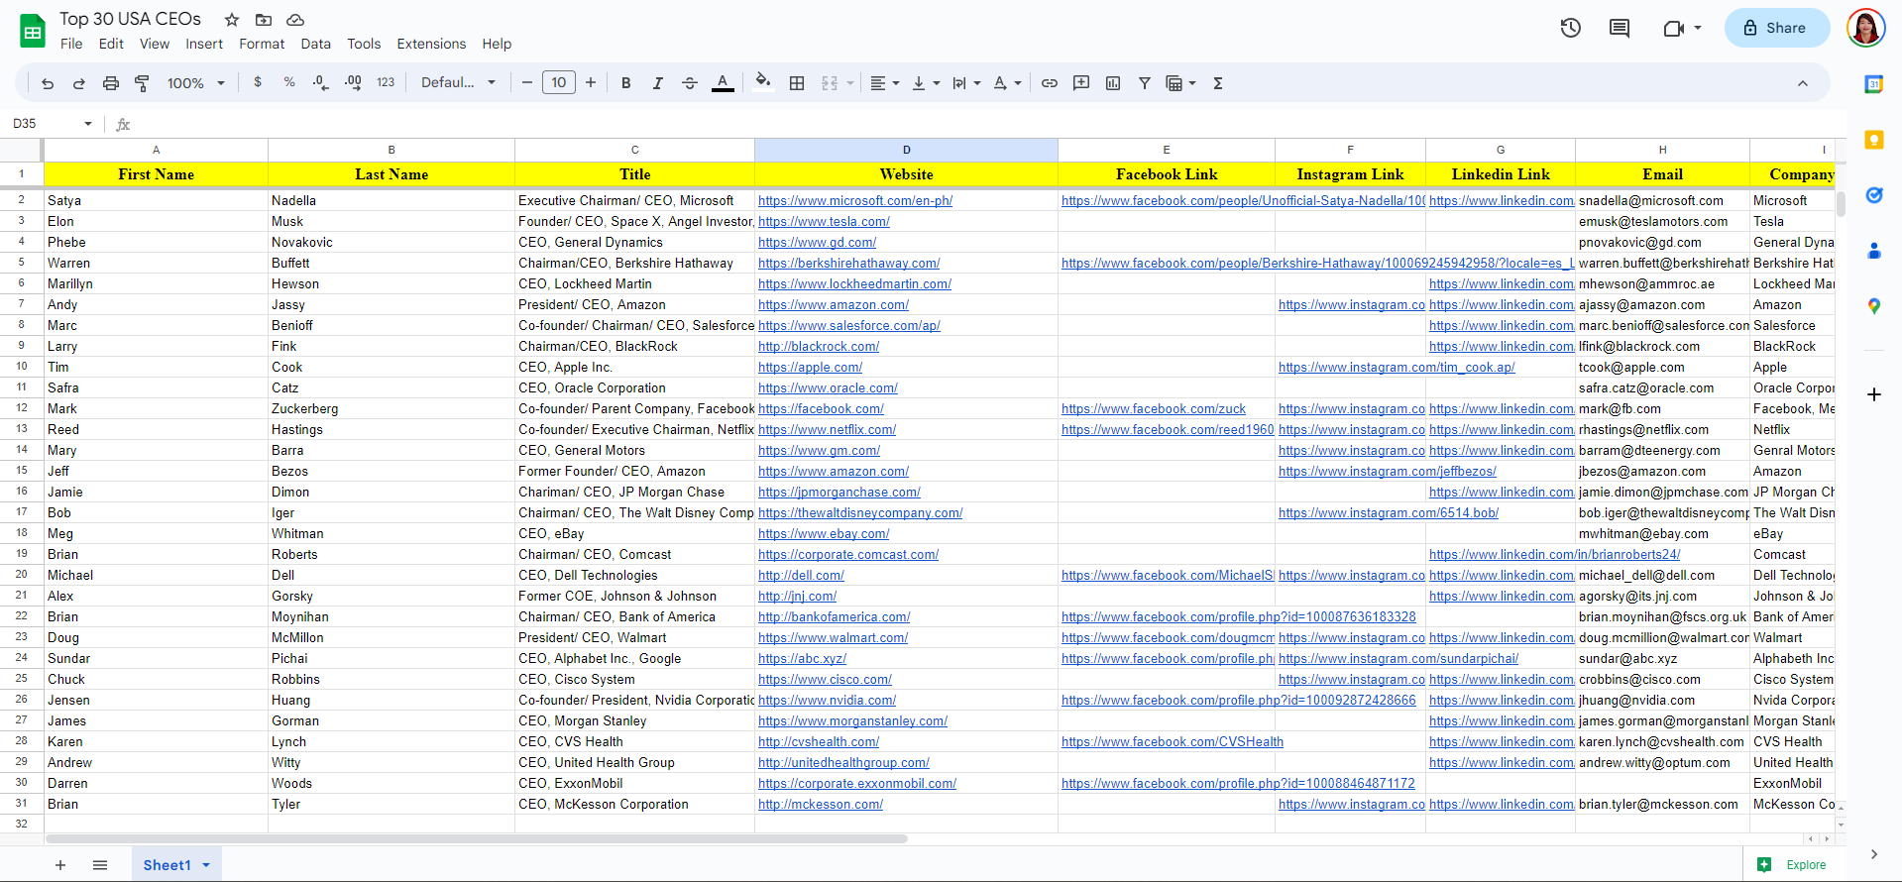Screen dimensions: 1902x882
Task: Open the Data menu
Action: (x=316, y=44)
